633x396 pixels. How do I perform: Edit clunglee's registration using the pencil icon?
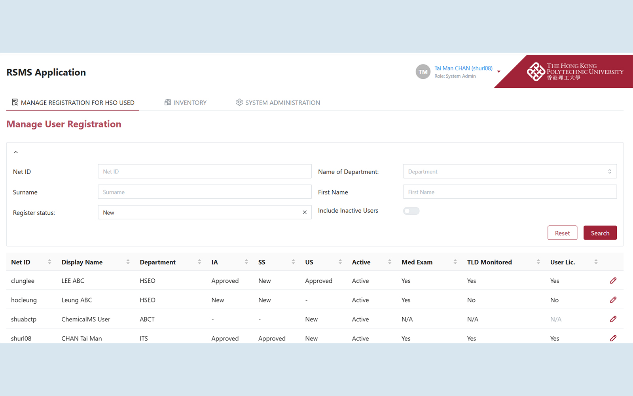(613, 280)
